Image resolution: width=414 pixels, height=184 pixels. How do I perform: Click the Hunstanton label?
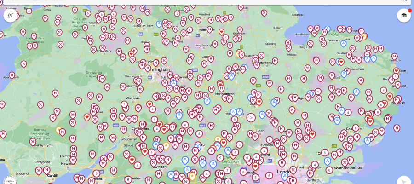coord(301,34)
